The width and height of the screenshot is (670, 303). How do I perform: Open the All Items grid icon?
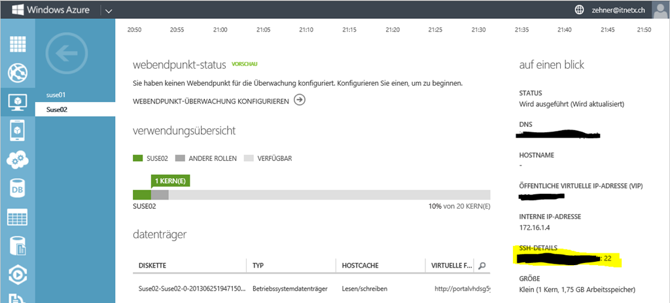tap(17, 45)
